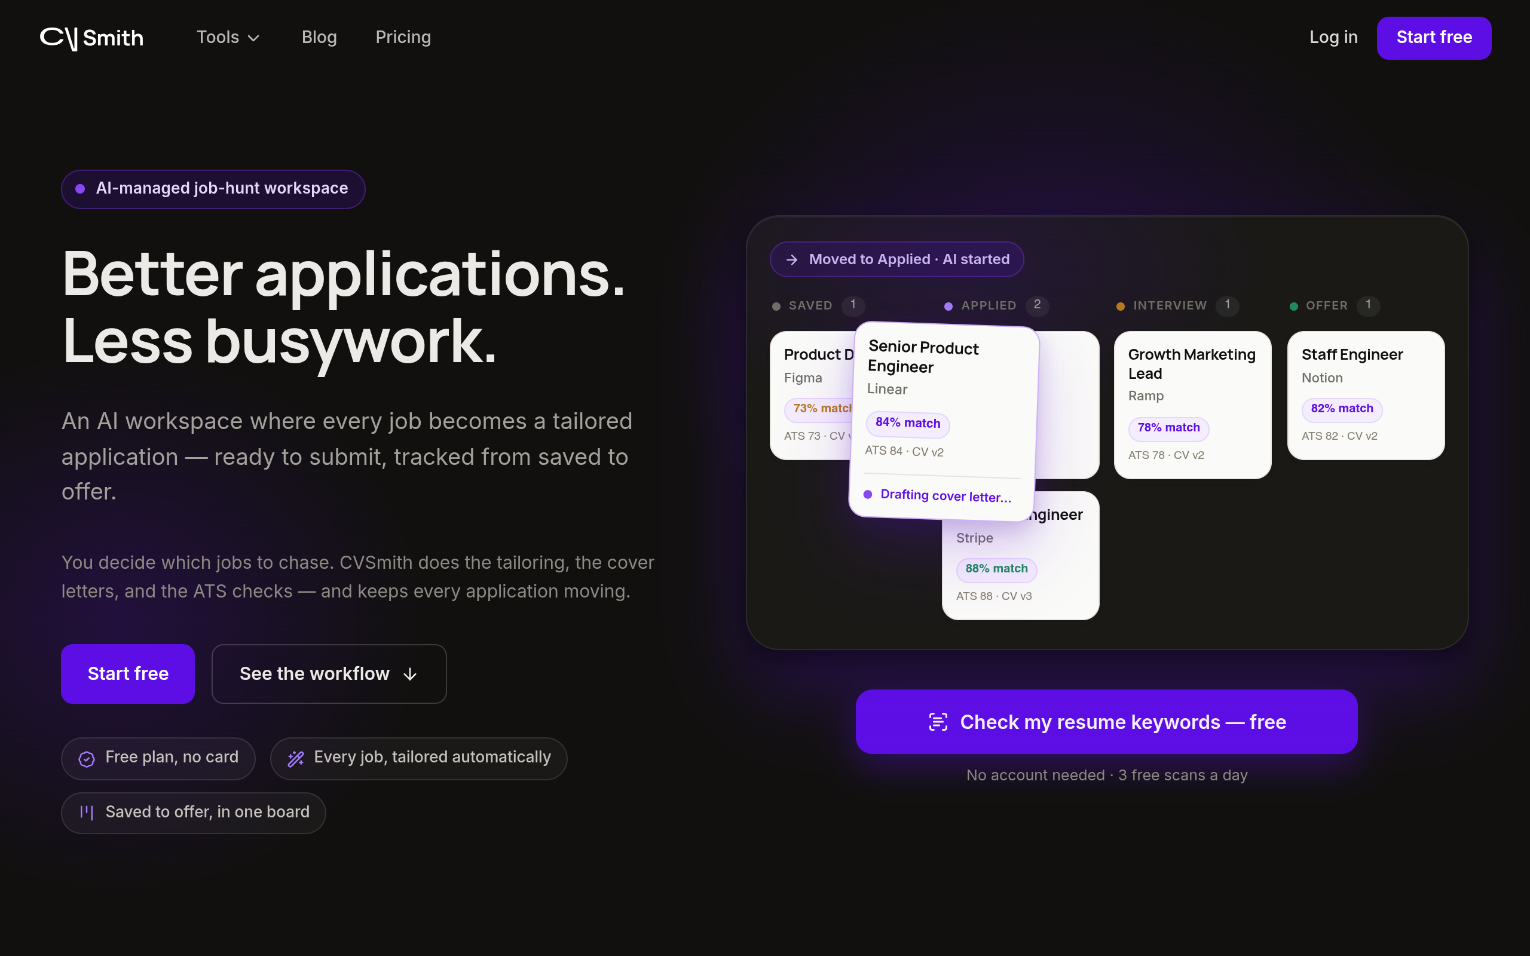Open the Growth Marketing Lead card
The width and height of the screenshot is (1530, 956).
1192,405
